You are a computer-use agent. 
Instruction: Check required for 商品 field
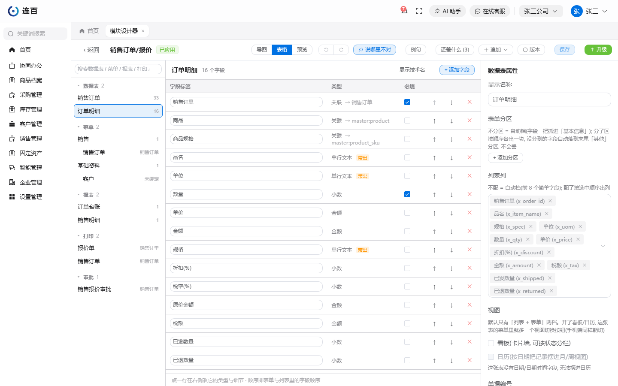tap(407, 121)
